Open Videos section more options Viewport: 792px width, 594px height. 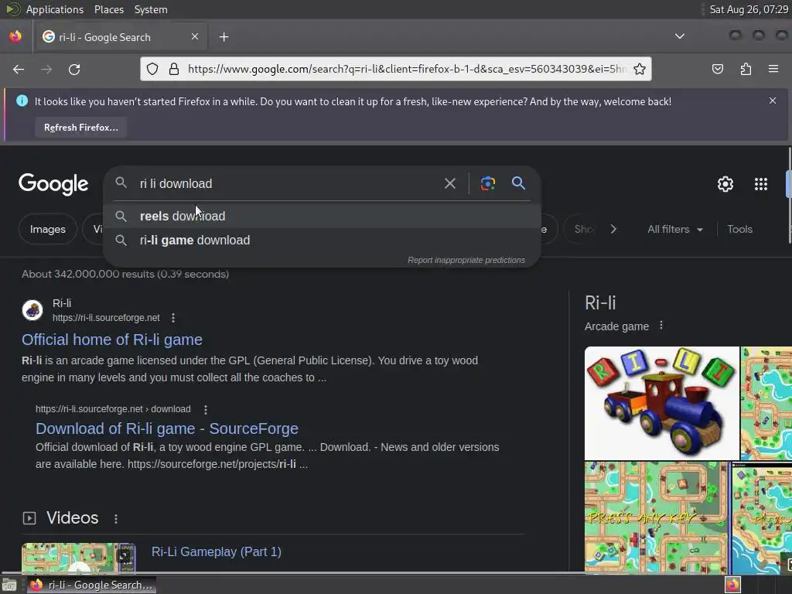point(116,519)
